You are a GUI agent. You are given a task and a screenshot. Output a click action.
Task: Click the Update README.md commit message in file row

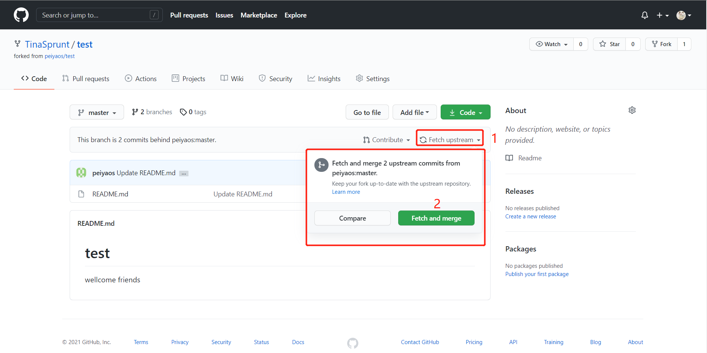(x=243, y=194)
